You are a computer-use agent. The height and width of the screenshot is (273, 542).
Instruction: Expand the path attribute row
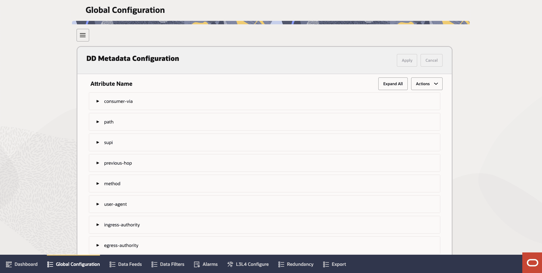[x=97, y=122]
